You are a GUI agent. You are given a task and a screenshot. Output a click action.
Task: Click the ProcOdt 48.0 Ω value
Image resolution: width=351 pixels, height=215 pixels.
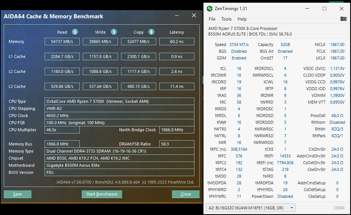pyautogui.click(x=337, y=116)
